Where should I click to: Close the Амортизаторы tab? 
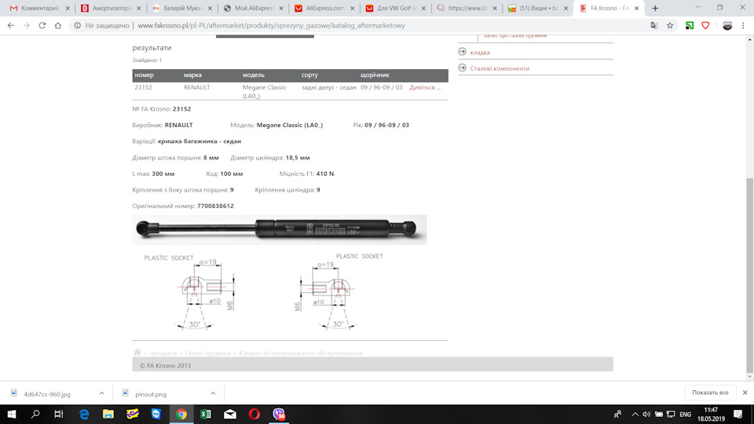pyautogui.click(x=139, y=8)
